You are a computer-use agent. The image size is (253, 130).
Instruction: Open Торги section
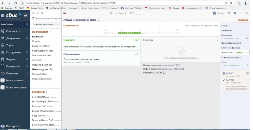pyautogui.click(x=10, y=45)
